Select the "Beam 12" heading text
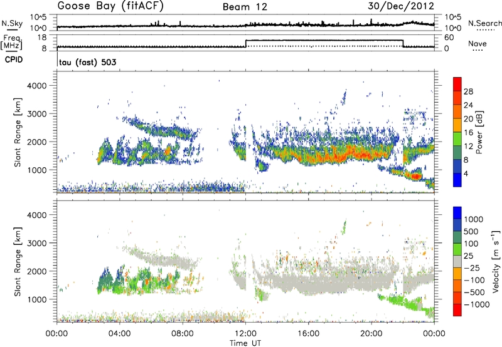The image size is (502, 347). pyautogui.click(x=245, y=7)
